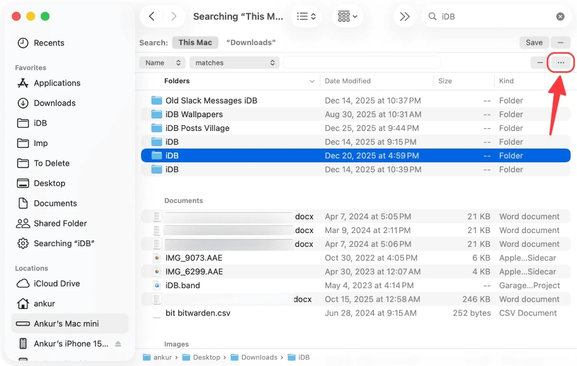Screen dimensions: 577x366
Task: Click the iDB.band file icon
Action: [x=157, y=285]
